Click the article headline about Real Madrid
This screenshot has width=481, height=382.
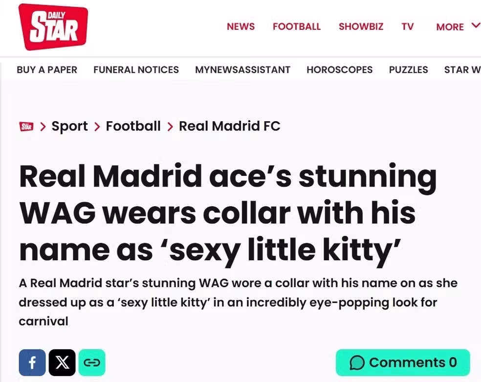(228, 212)
